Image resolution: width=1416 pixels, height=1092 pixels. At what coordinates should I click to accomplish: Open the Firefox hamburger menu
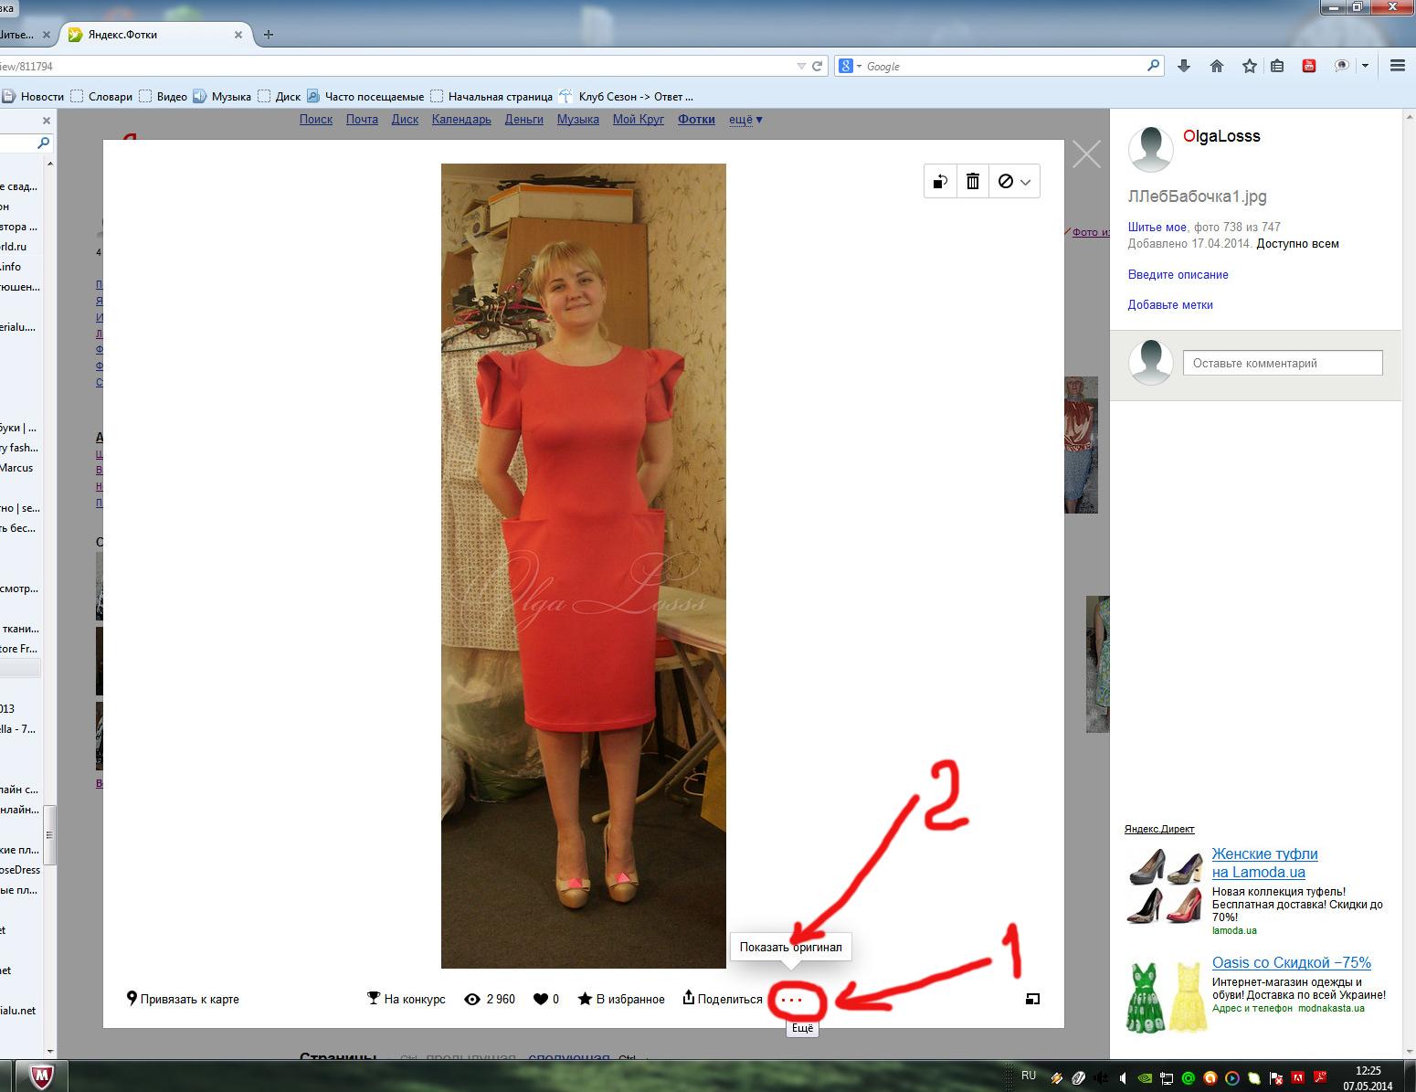pos(1397,66)
